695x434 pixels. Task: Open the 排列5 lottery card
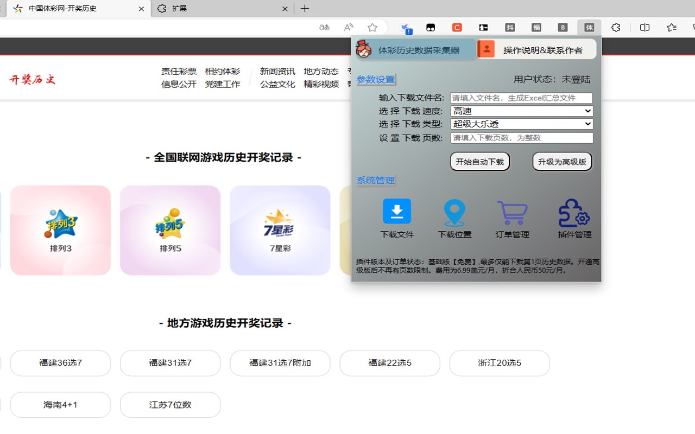coord(170,230)
